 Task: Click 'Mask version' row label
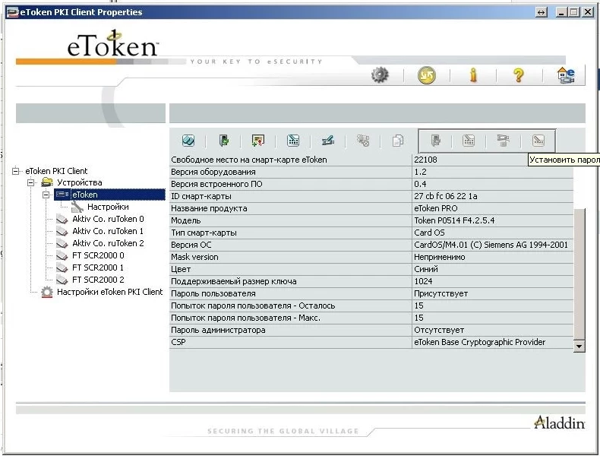tap(194, 258)
